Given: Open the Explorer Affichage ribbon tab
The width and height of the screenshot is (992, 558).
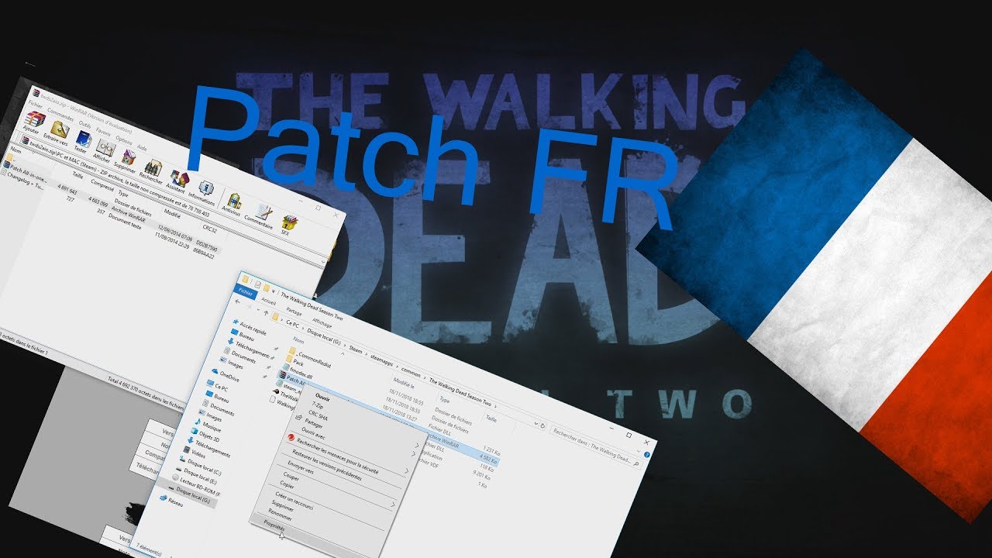Looking at the screenshot, I should [322, 322].
